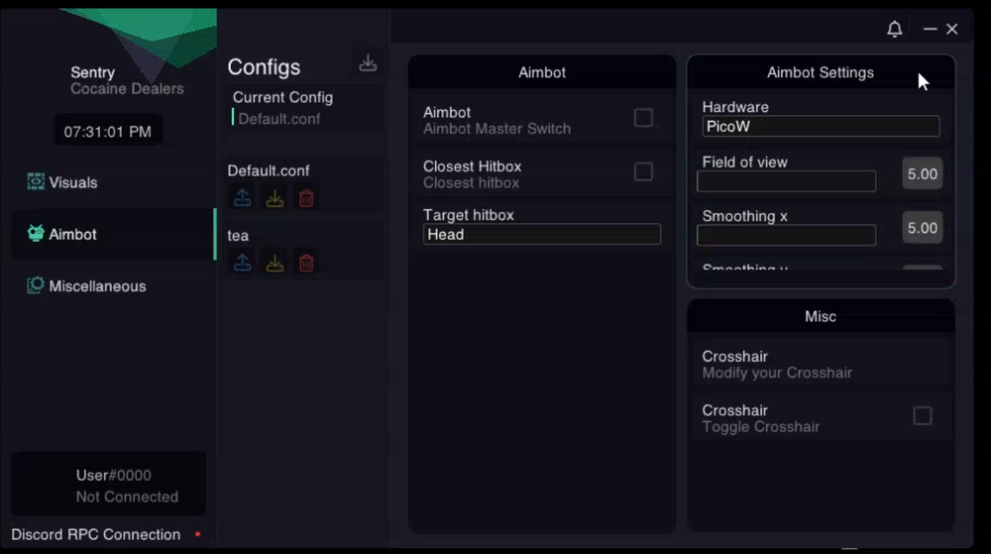Click the Configs import download icon

[x=368, y=62]
